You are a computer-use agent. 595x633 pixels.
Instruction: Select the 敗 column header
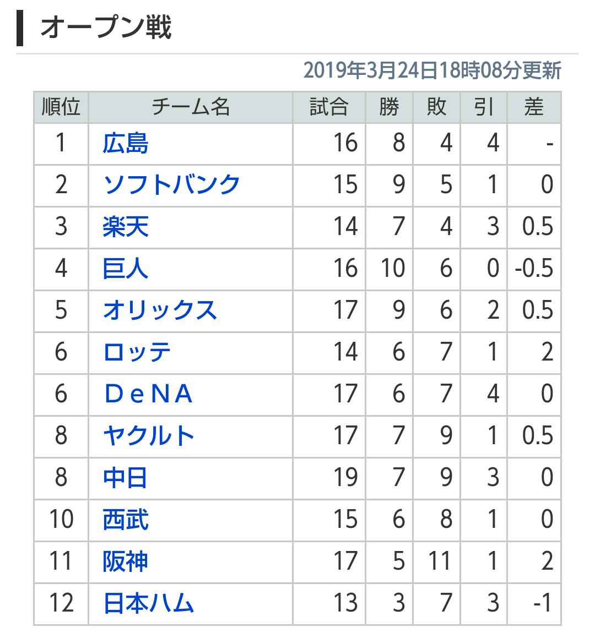(437, 107)
